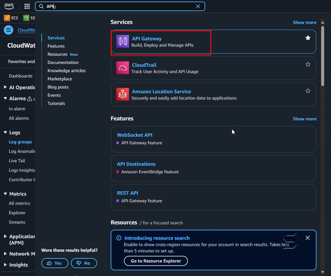
Task: Collapse the Metrics section
Action: pyautogui.click(x=5, y=194)
